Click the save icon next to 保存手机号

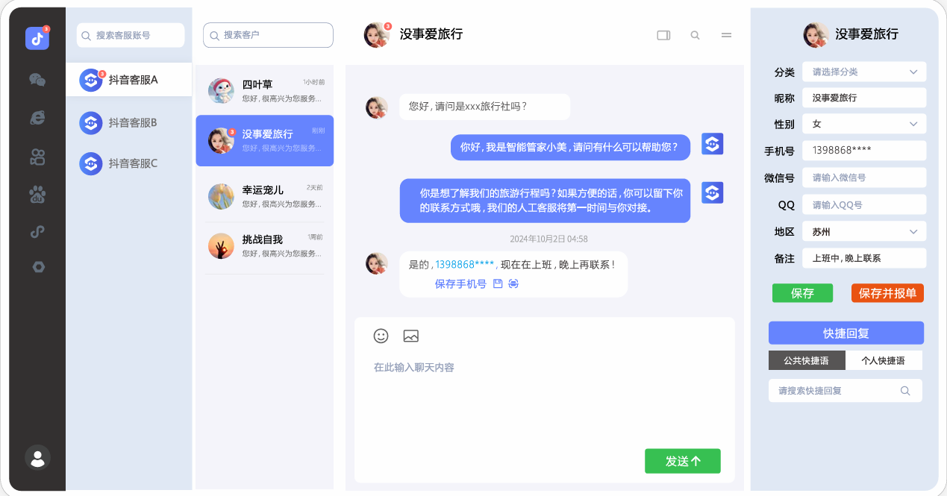pyautogui.click(x=497, y=283)
